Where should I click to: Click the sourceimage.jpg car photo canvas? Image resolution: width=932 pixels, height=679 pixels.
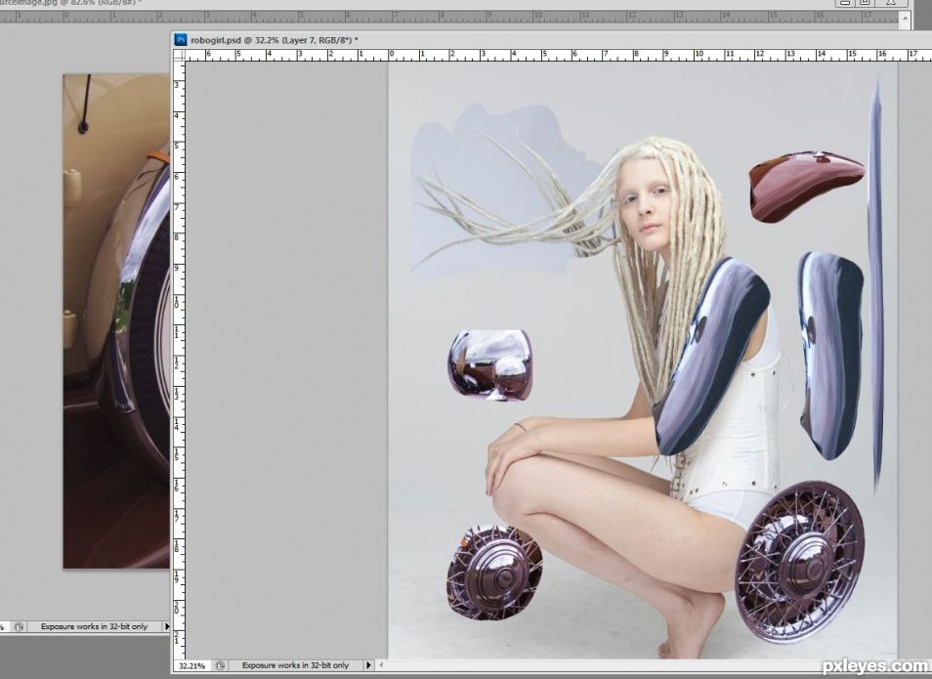[x=116, y=321]
